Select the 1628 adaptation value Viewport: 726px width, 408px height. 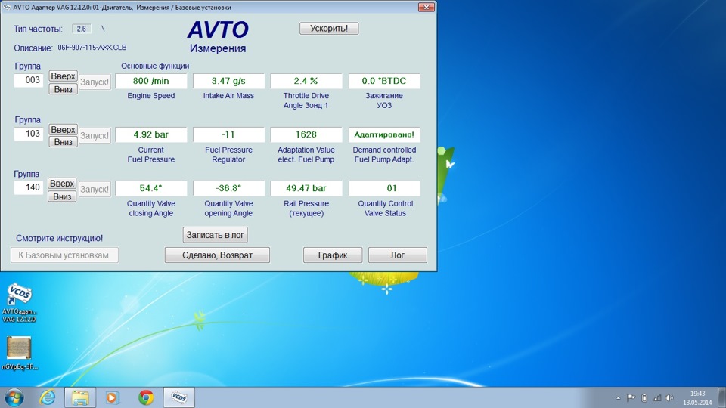pos(306,134)
